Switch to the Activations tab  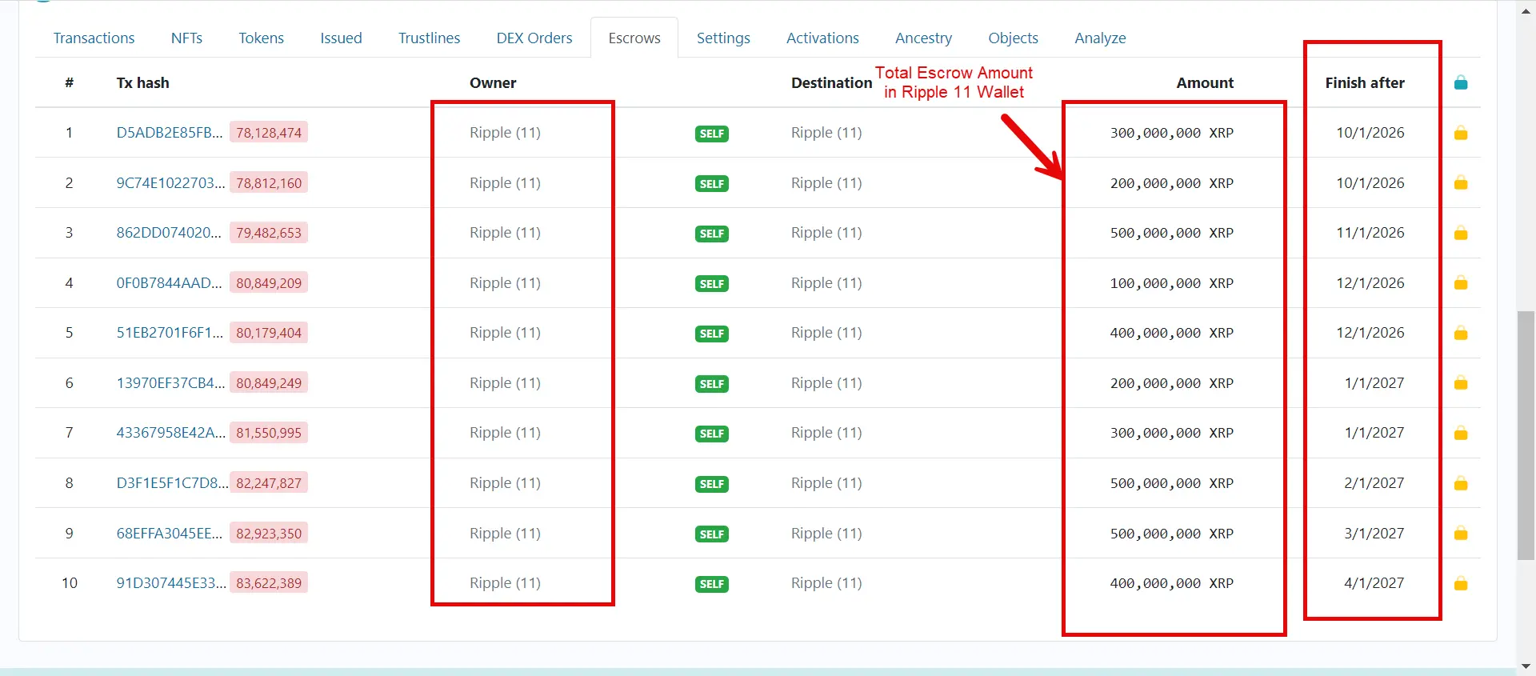click(822, 38)
